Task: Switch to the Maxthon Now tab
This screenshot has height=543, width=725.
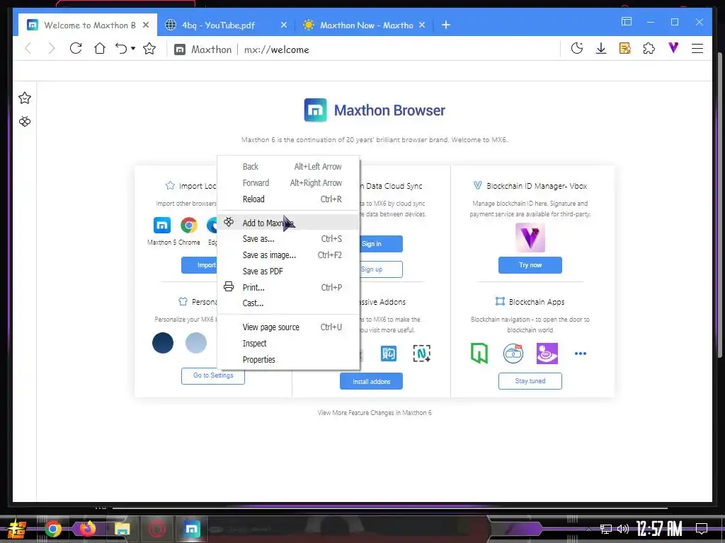Action: pos(365,25)
